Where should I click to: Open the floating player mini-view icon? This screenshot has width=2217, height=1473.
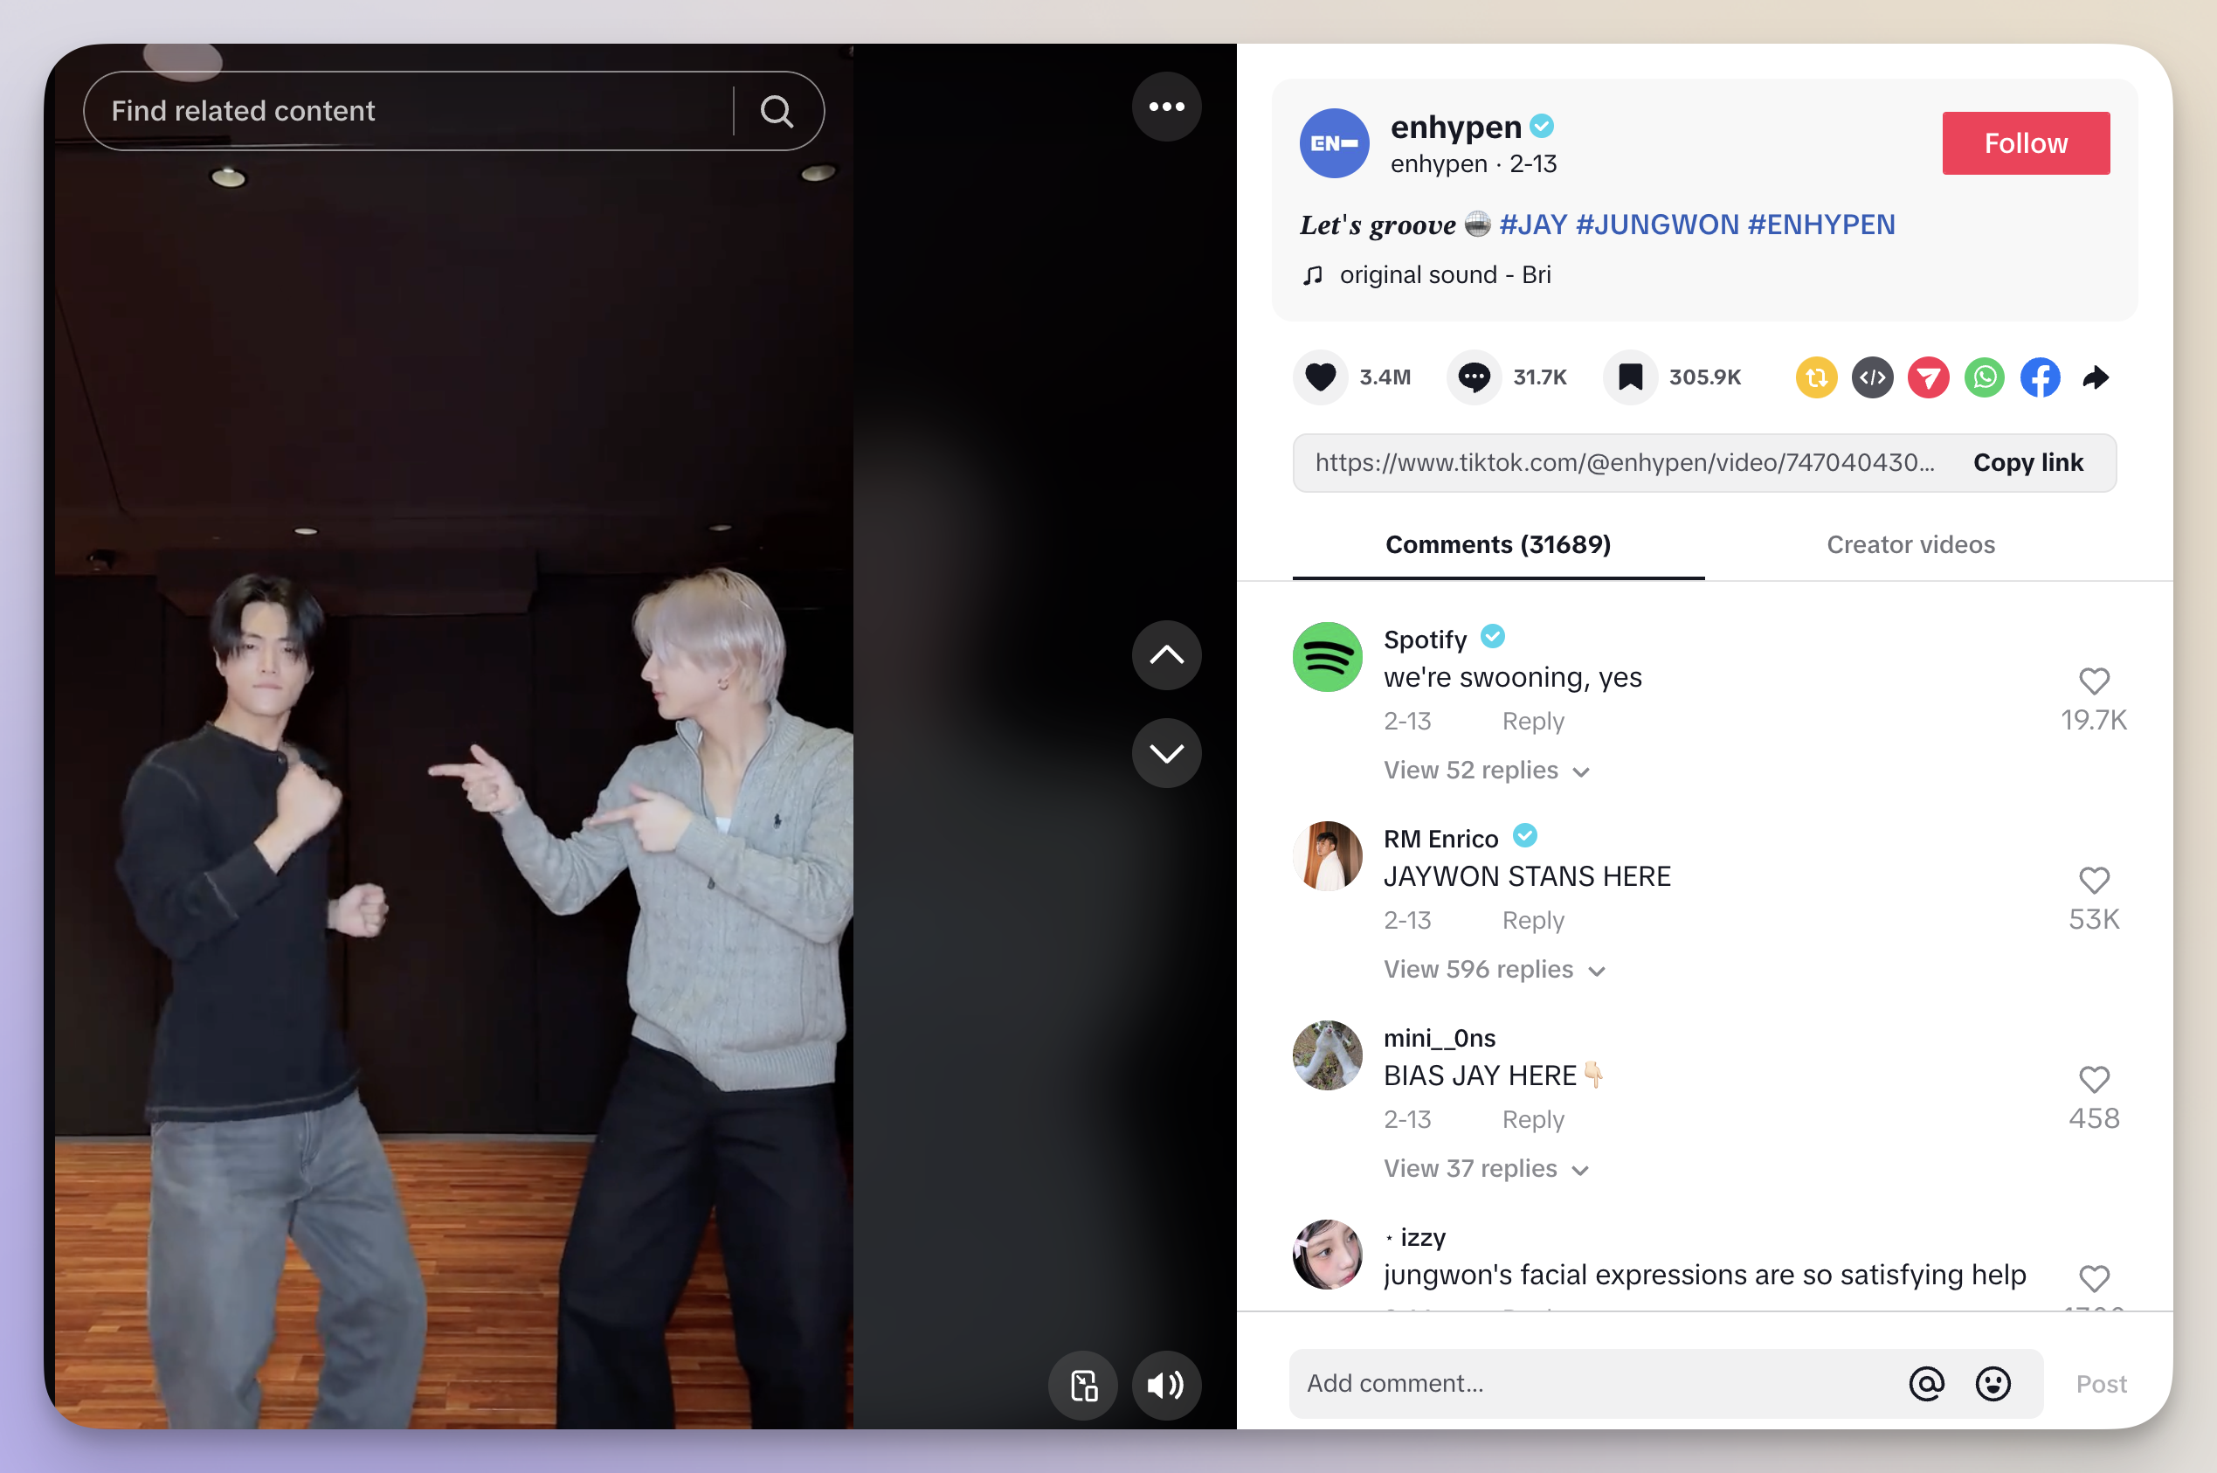1084,1385
